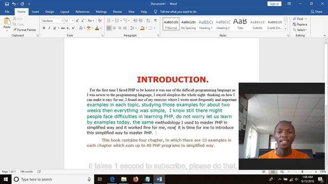Open the File tab
Image resolution: width=328 pixels, height=184 pixels.
click(7, 12)
